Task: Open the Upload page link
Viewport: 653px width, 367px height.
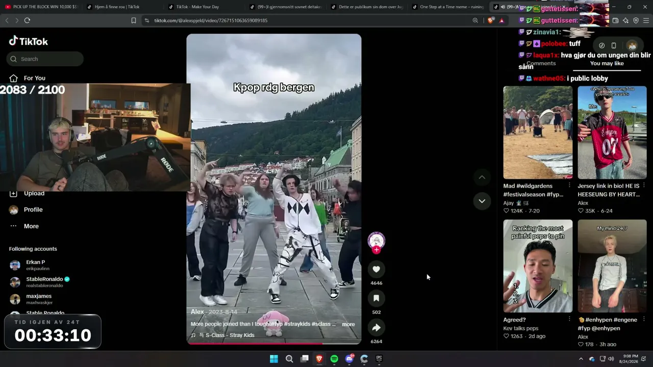Action: tap(34, 193)
